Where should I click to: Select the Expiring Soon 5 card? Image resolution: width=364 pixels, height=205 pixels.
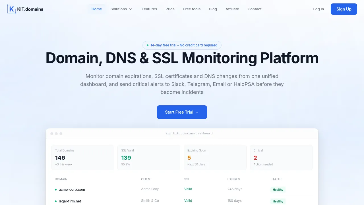coord(215,157)
